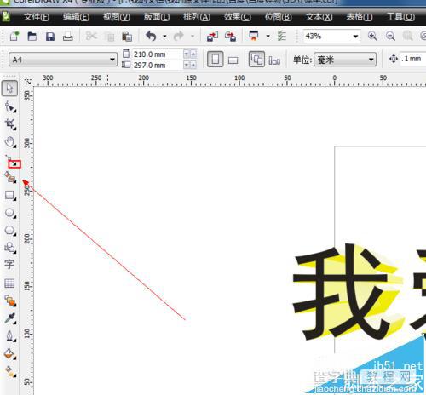Viewport: 426px width, 395px height.
Task: Click the Import icon
Action: click(212, 37)
